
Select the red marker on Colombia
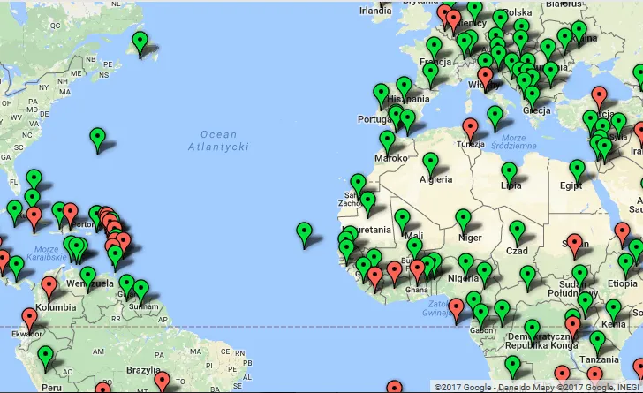[x=49, y=289]
